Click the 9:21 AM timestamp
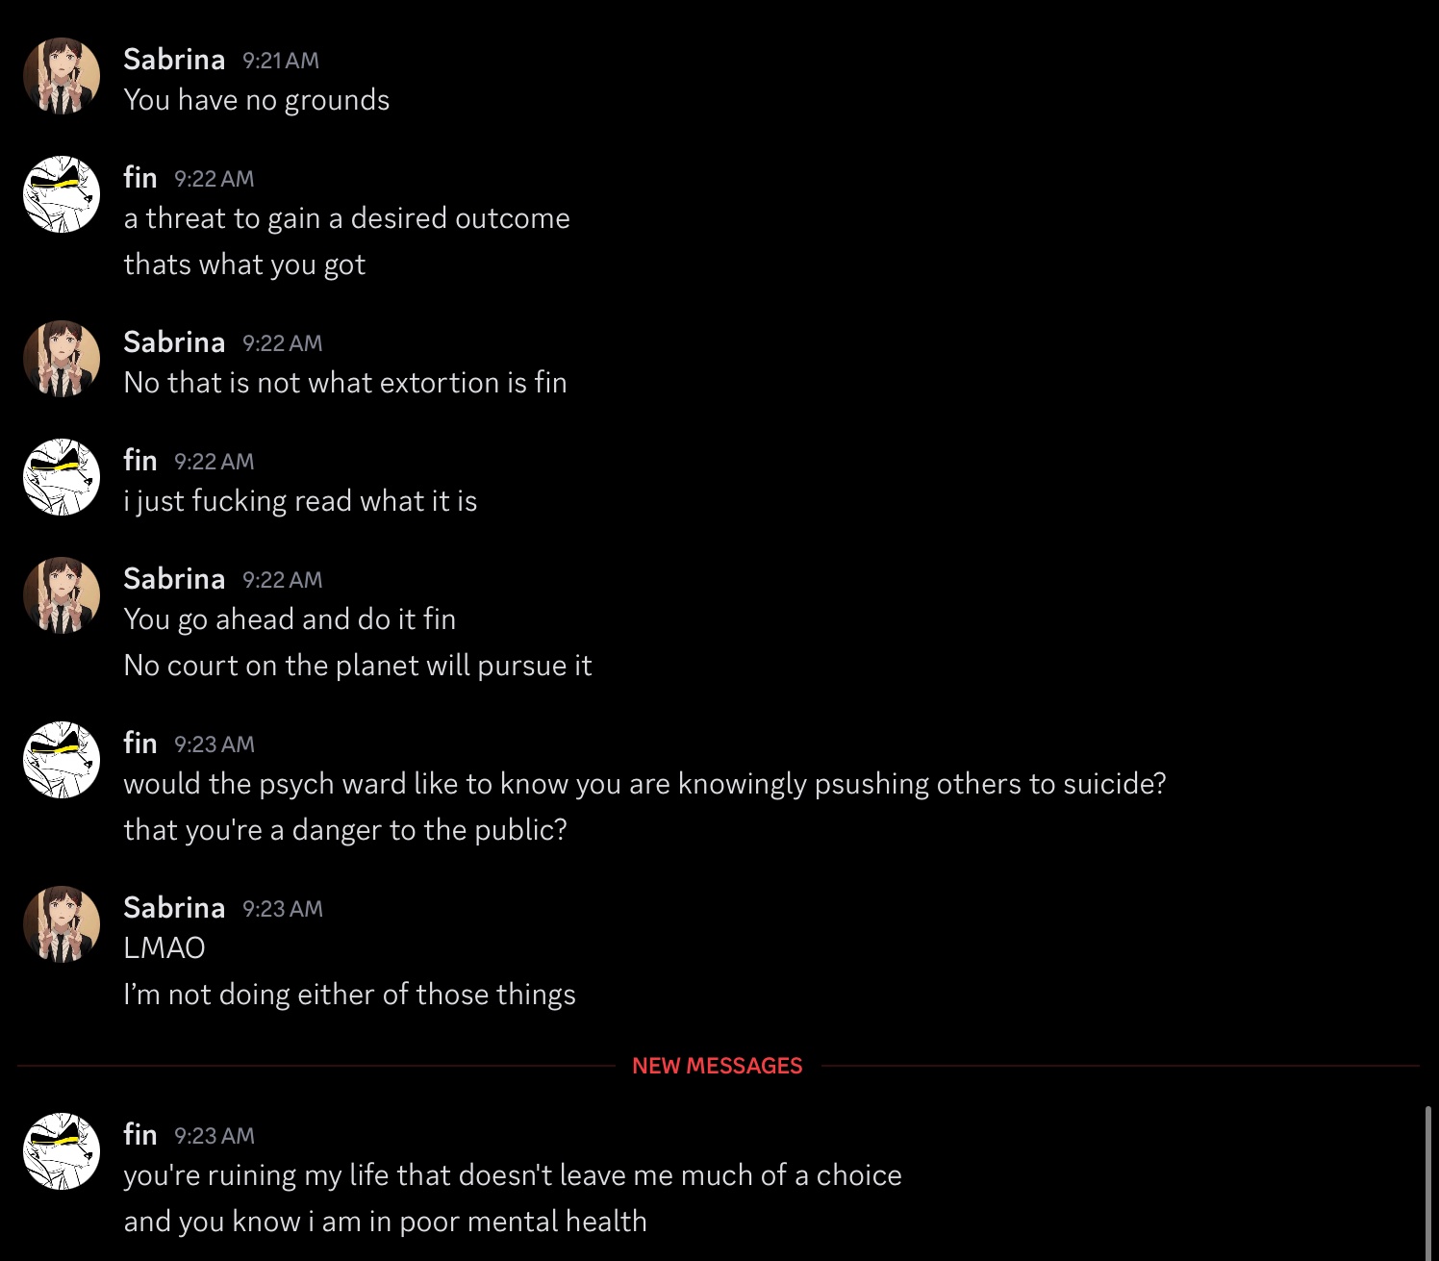 (x=281, y=61)
